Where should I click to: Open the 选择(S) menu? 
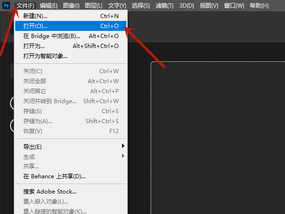[141, 6]
